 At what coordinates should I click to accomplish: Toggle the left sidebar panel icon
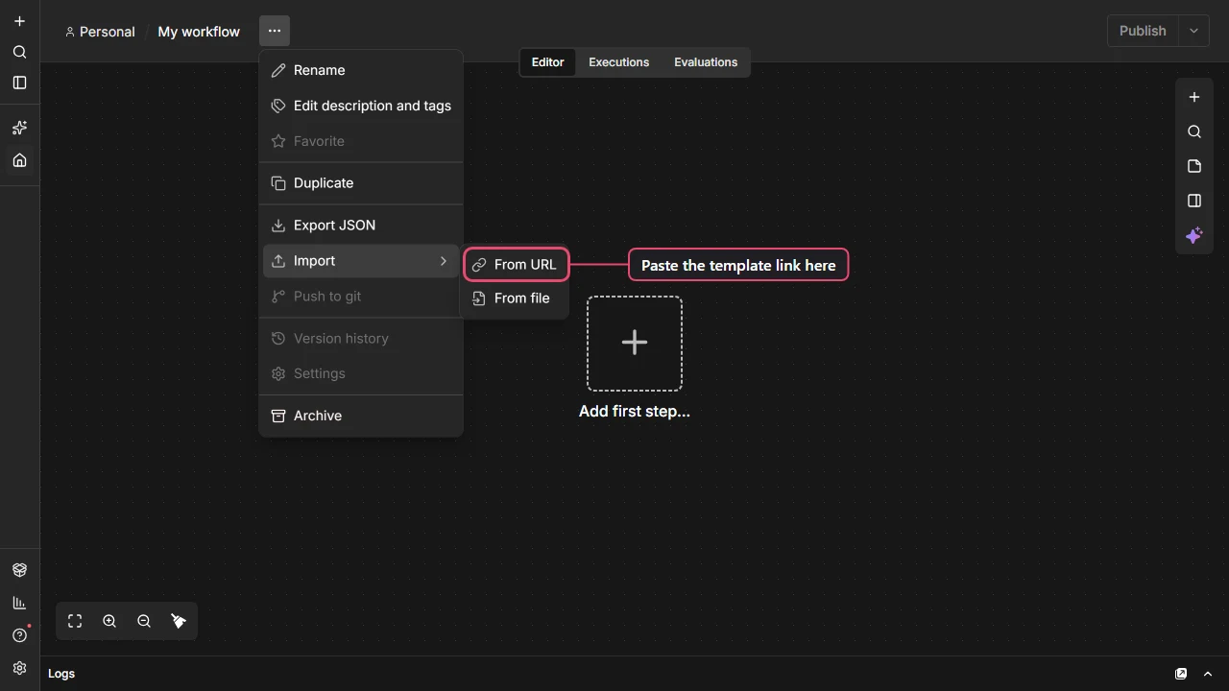(19, 83)
